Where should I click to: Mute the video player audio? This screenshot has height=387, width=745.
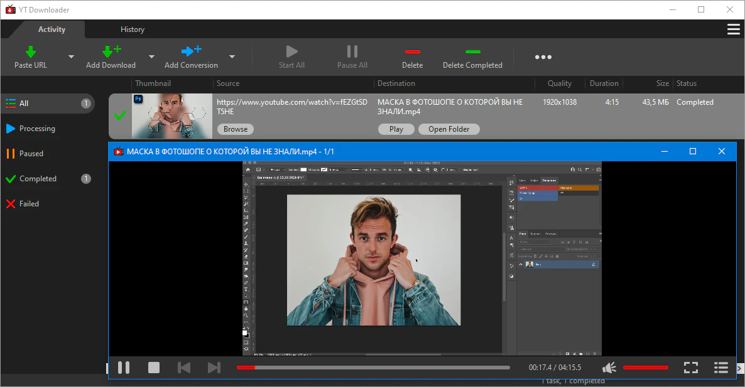tap(609, 368)
